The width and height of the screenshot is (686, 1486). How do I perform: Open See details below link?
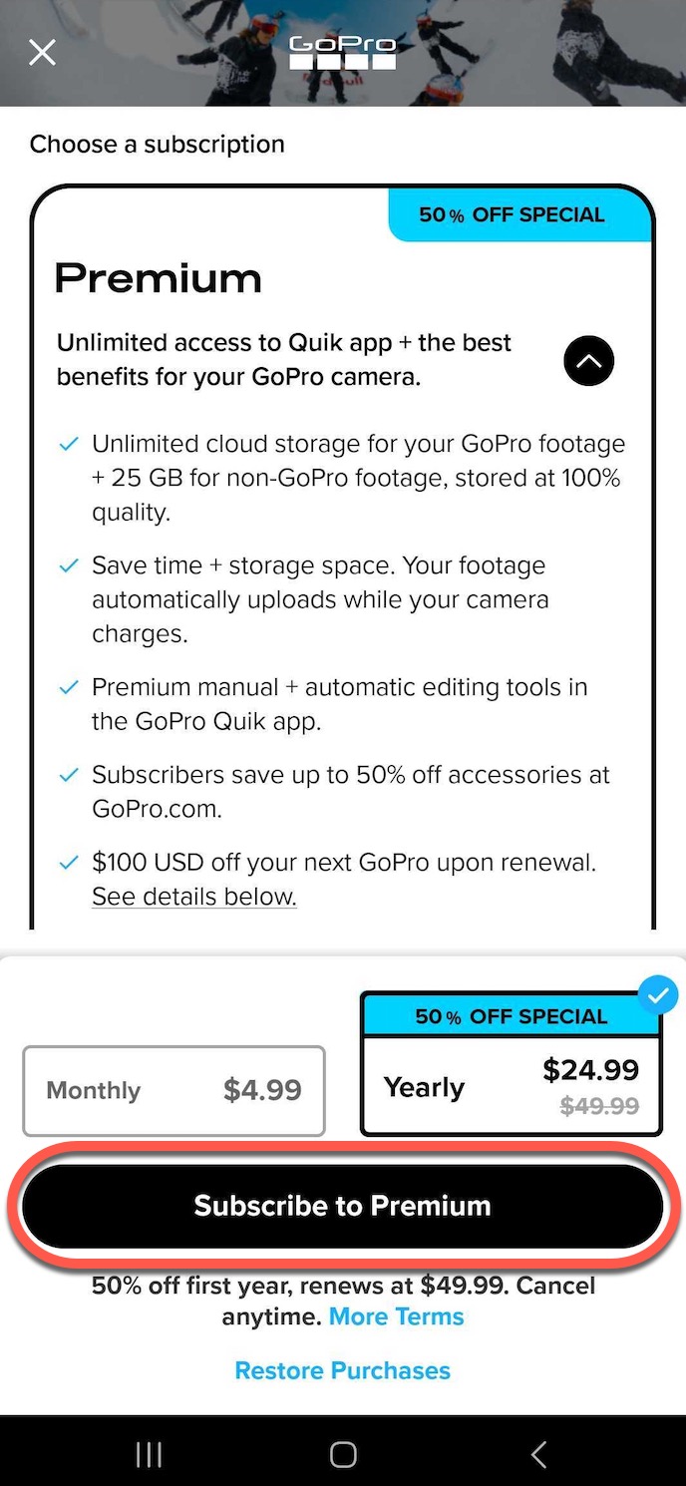[193, 896]
